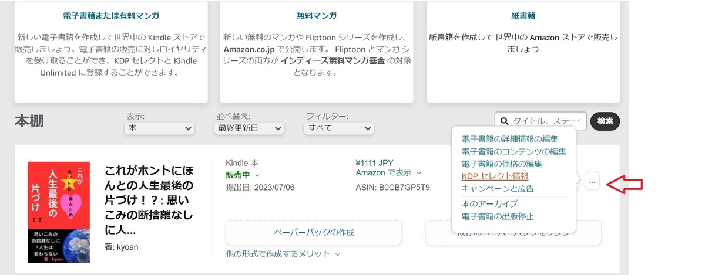Open the フィルター dropdown showing すべて

339,128
